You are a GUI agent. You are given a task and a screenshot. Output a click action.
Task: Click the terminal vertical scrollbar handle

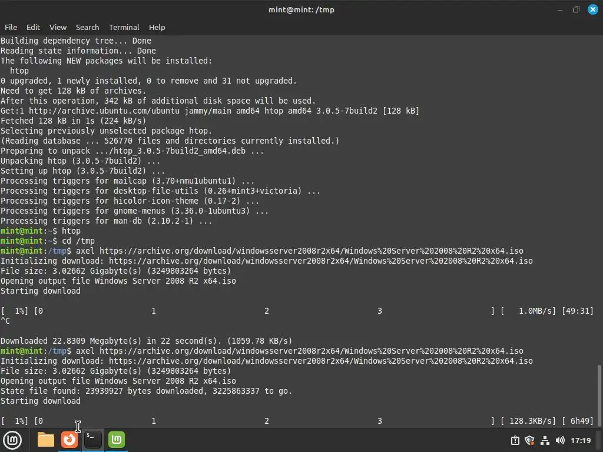click(x=599, y=395)
